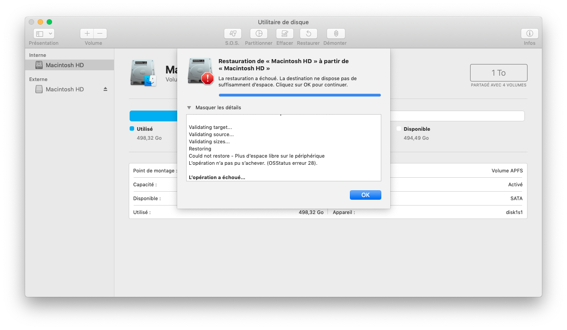The image size is (567, 330).
Task: Click the Effacer erase tool
Action: 285,34
